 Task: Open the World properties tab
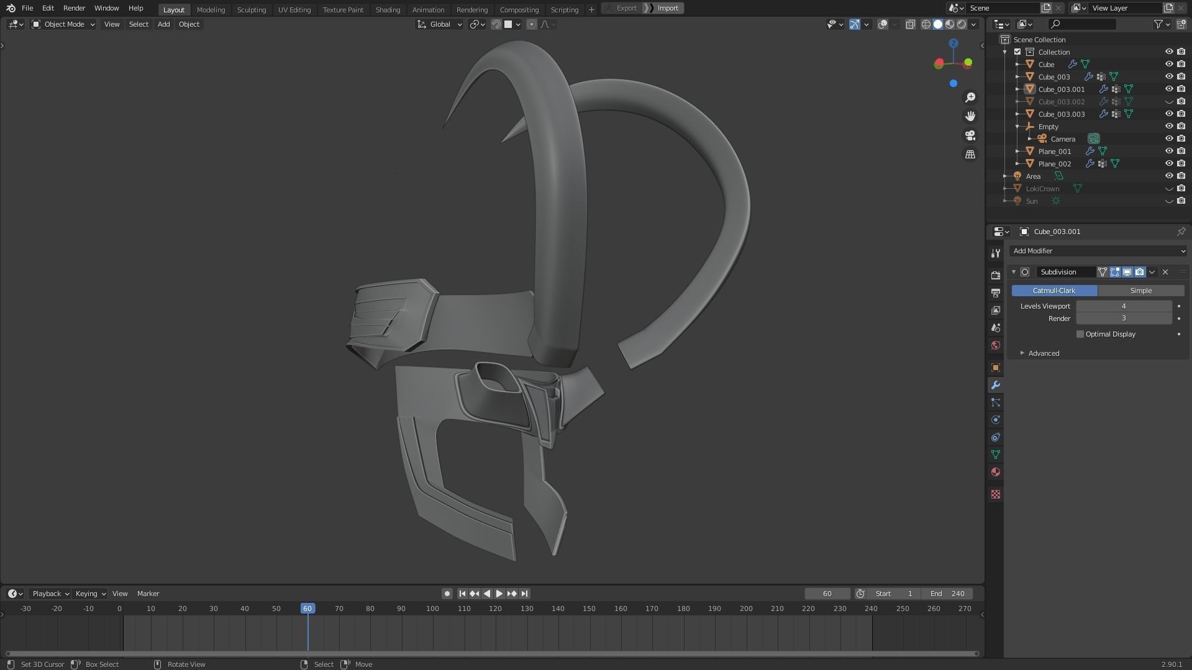[x=996, y=345]
